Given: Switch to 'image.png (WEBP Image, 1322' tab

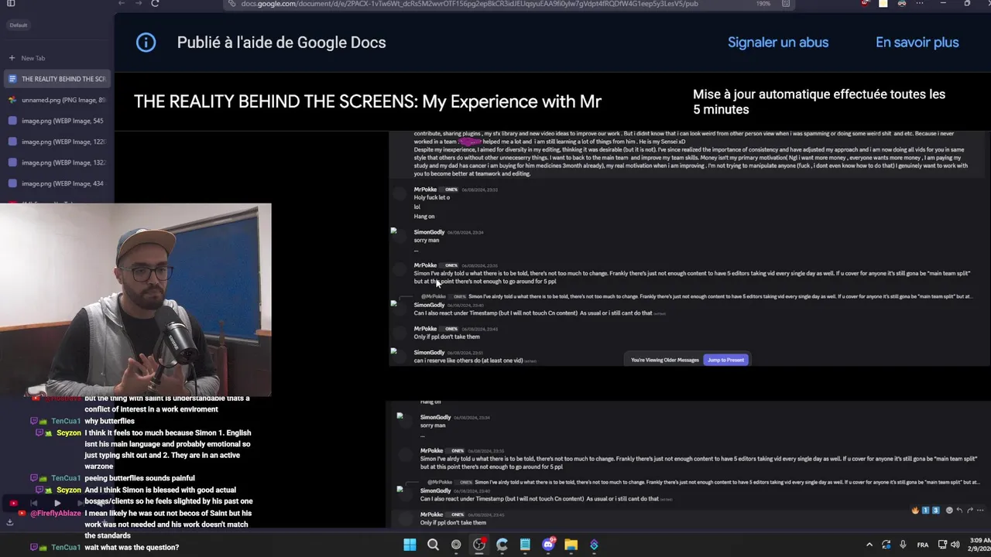Looking at the screenshot, I should [57, 162].
